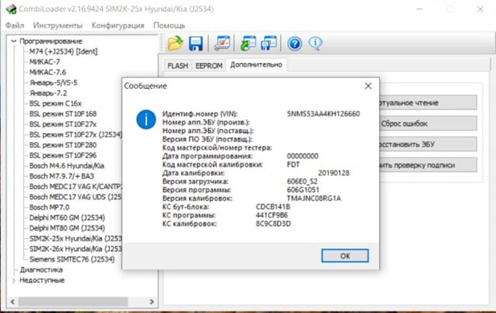
Task: Click the bootloader version value 606E0_S2
Action: tap(302, 182)
